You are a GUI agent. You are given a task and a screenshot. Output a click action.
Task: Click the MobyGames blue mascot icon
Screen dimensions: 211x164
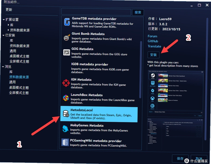point(65,129)
